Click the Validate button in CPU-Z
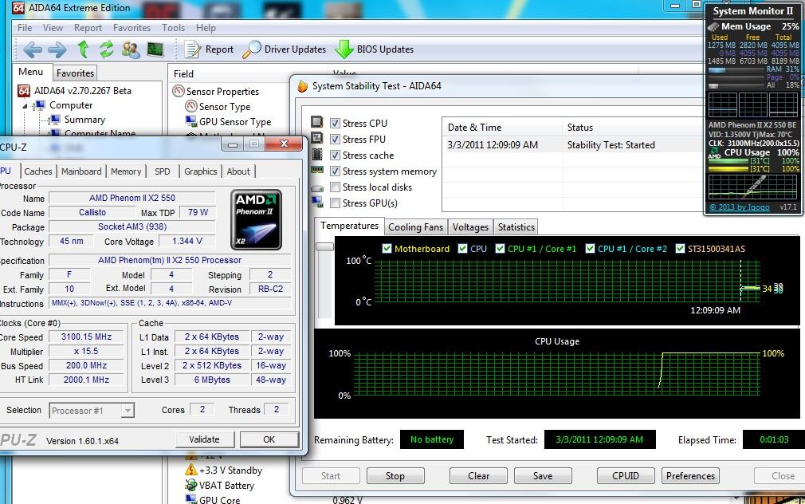 tap(204, 439)
